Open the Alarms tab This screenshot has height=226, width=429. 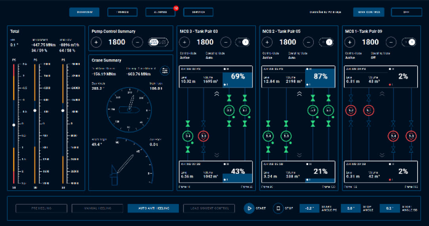click(160, 12)
